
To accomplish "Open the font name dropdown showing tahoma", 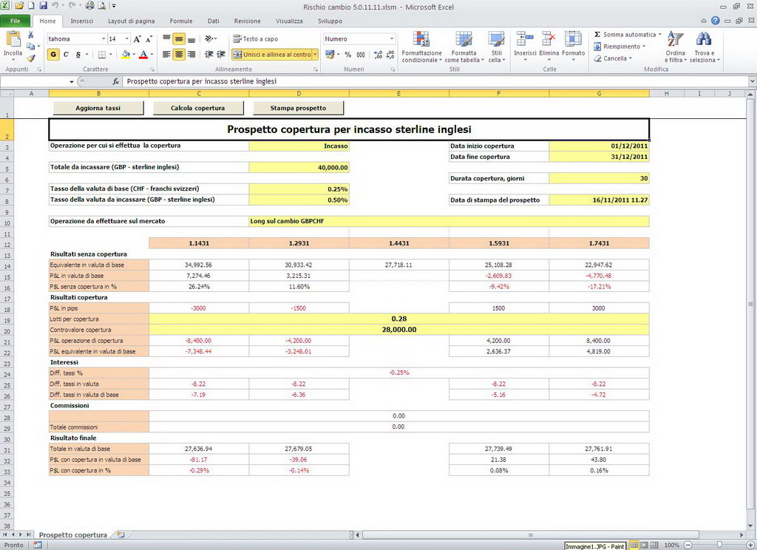I will [x=103, y=38].
